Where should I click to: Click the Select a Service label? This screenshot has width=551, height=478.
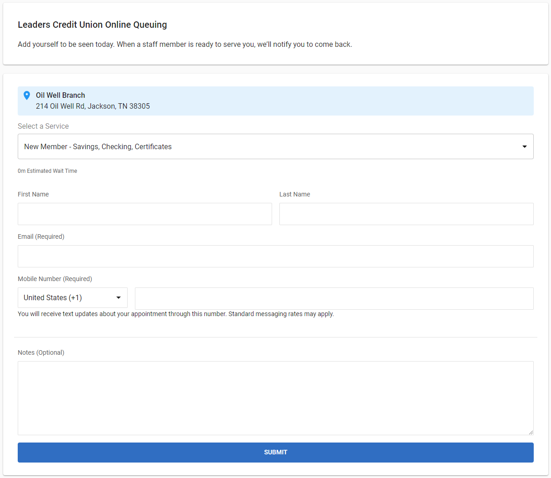point(43,126)
